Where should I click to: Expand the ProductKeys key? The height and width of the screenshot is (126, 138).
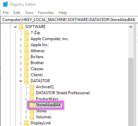click(x=26, y=99)
